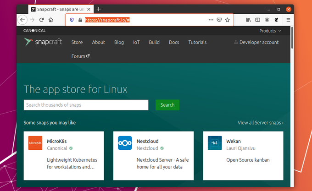Screen dimensions: 312x191
Task: Click the Snapcraft logo
Action: pos(43,42)
